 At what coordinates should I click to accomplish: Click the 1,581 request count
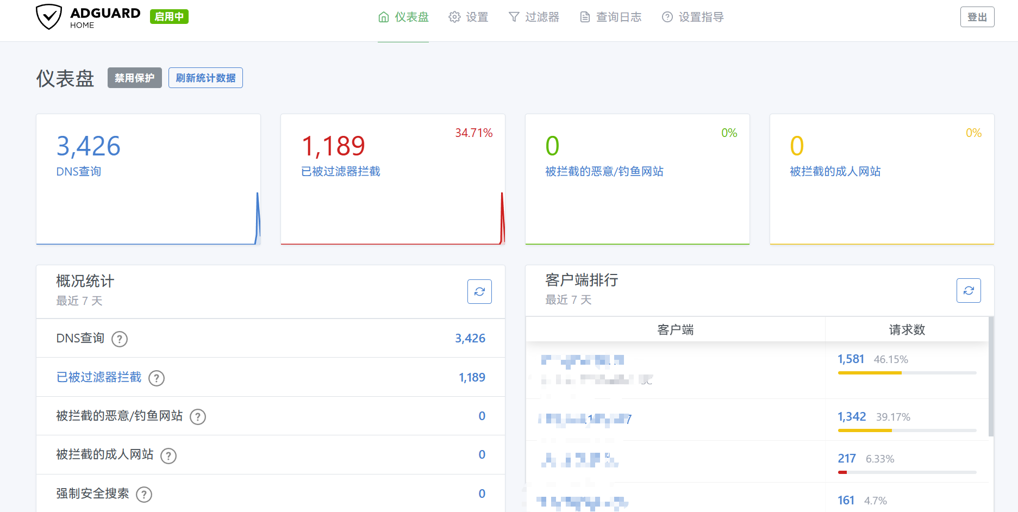[x=851, y=359]
